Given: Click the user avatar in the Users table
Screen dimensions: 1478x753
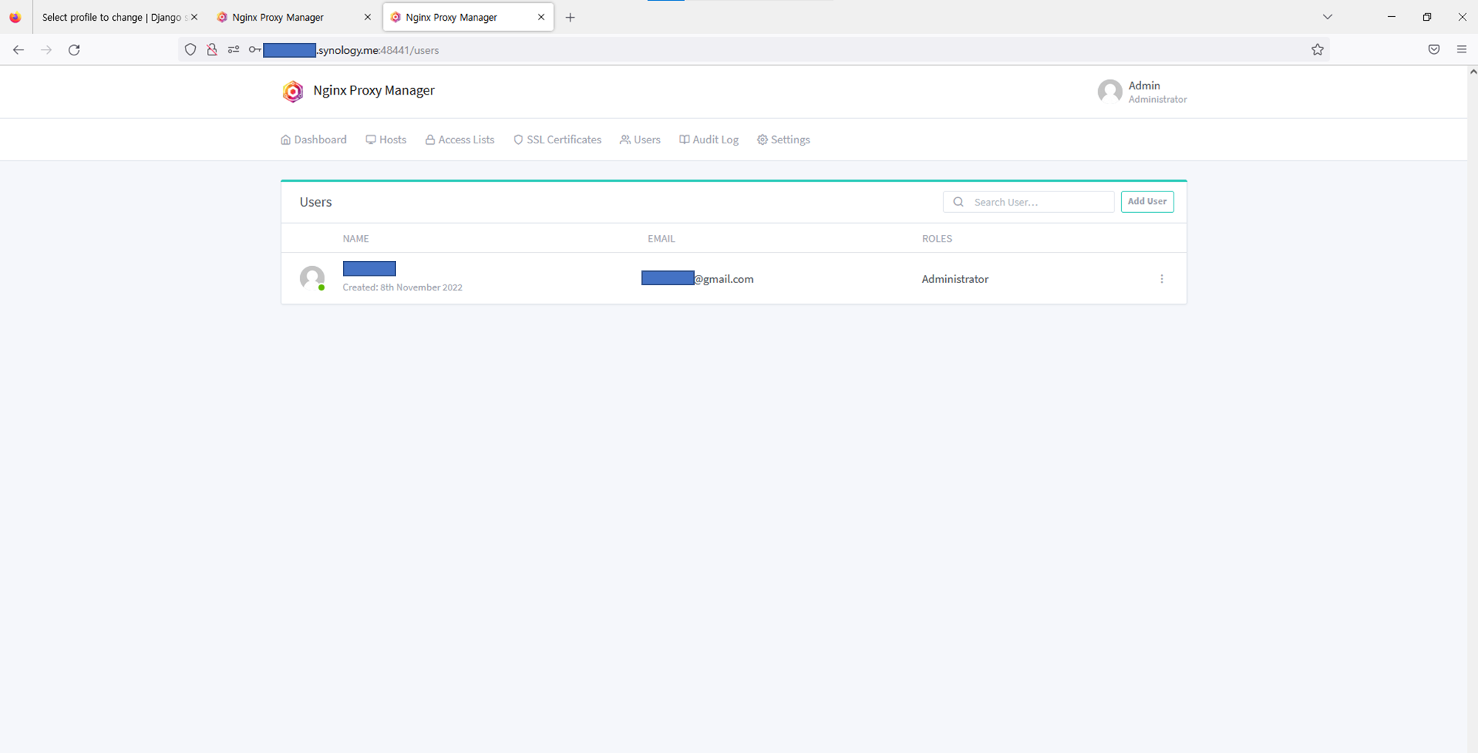Looking at the screenshot, I should pyautogui.click(x=312, y=278).
